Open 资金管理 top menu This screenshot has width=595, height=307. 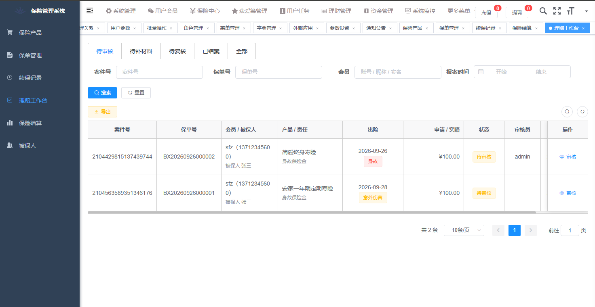tap(378, 11)
